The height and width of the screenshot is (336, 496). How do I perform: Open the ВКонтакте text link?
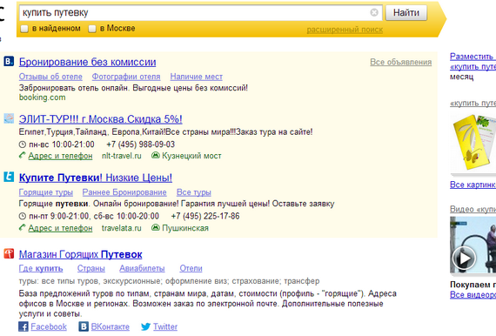point(111,326)
